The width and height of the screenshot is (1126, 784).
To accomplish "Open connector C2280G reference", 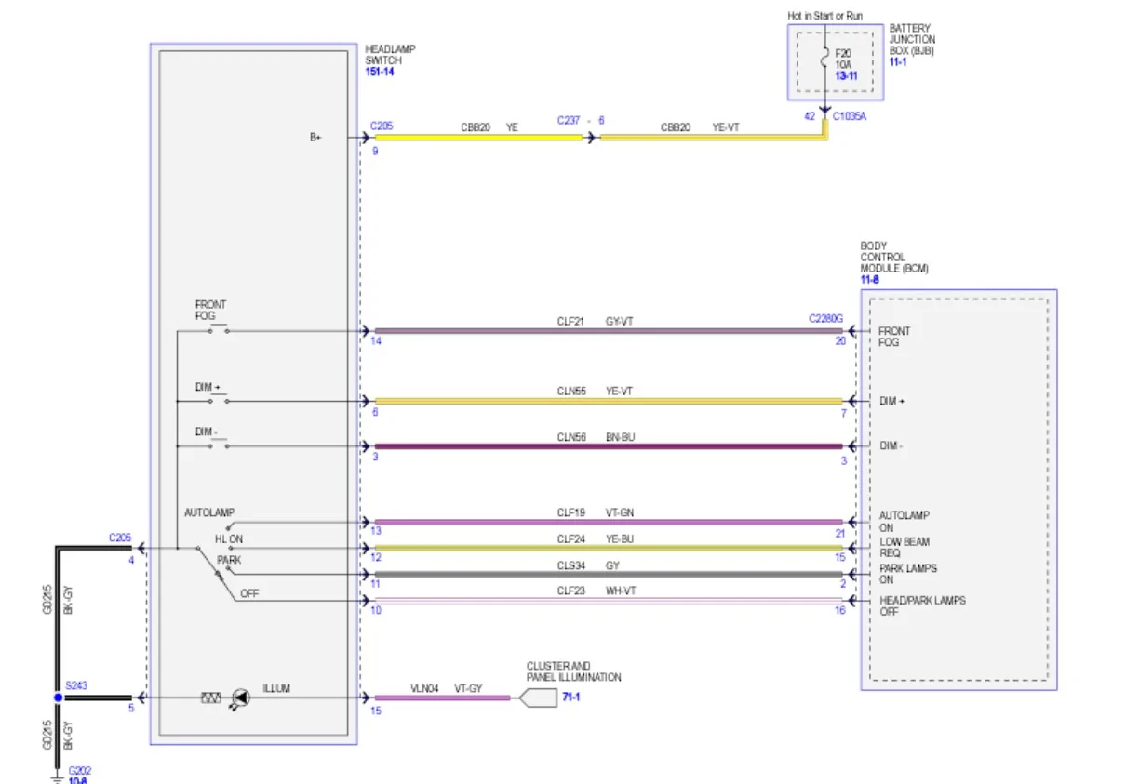I will (825, 319).
